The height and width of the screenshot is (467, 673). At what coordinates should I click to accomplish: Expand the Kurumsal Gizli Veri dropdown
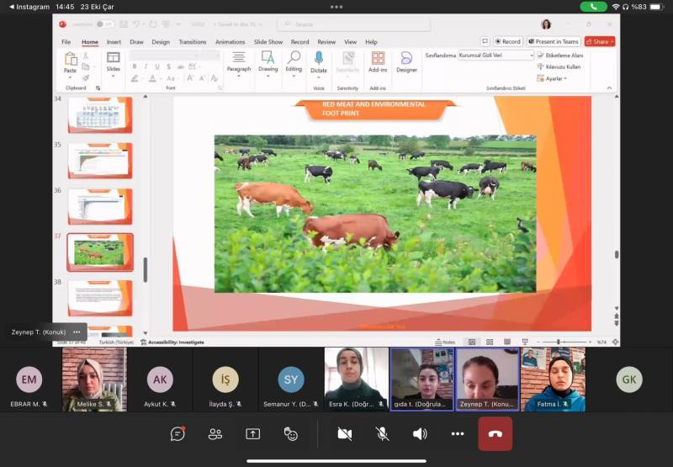pos(531,55)
